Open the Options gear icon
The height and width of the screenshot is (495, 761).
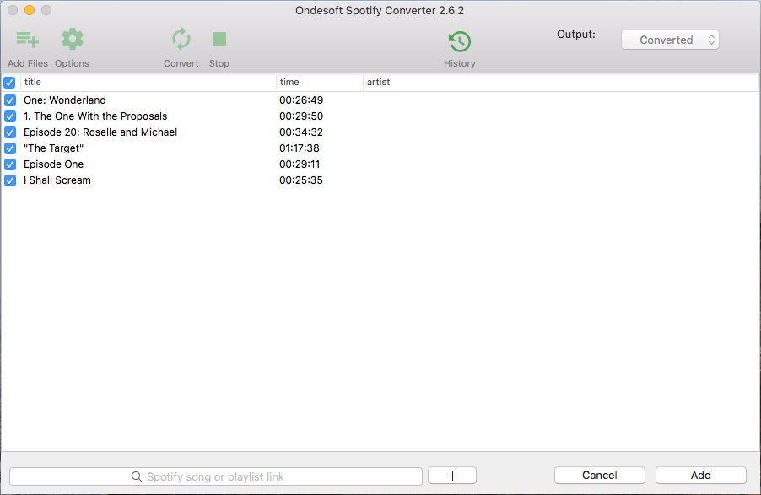tap(73, 40)
